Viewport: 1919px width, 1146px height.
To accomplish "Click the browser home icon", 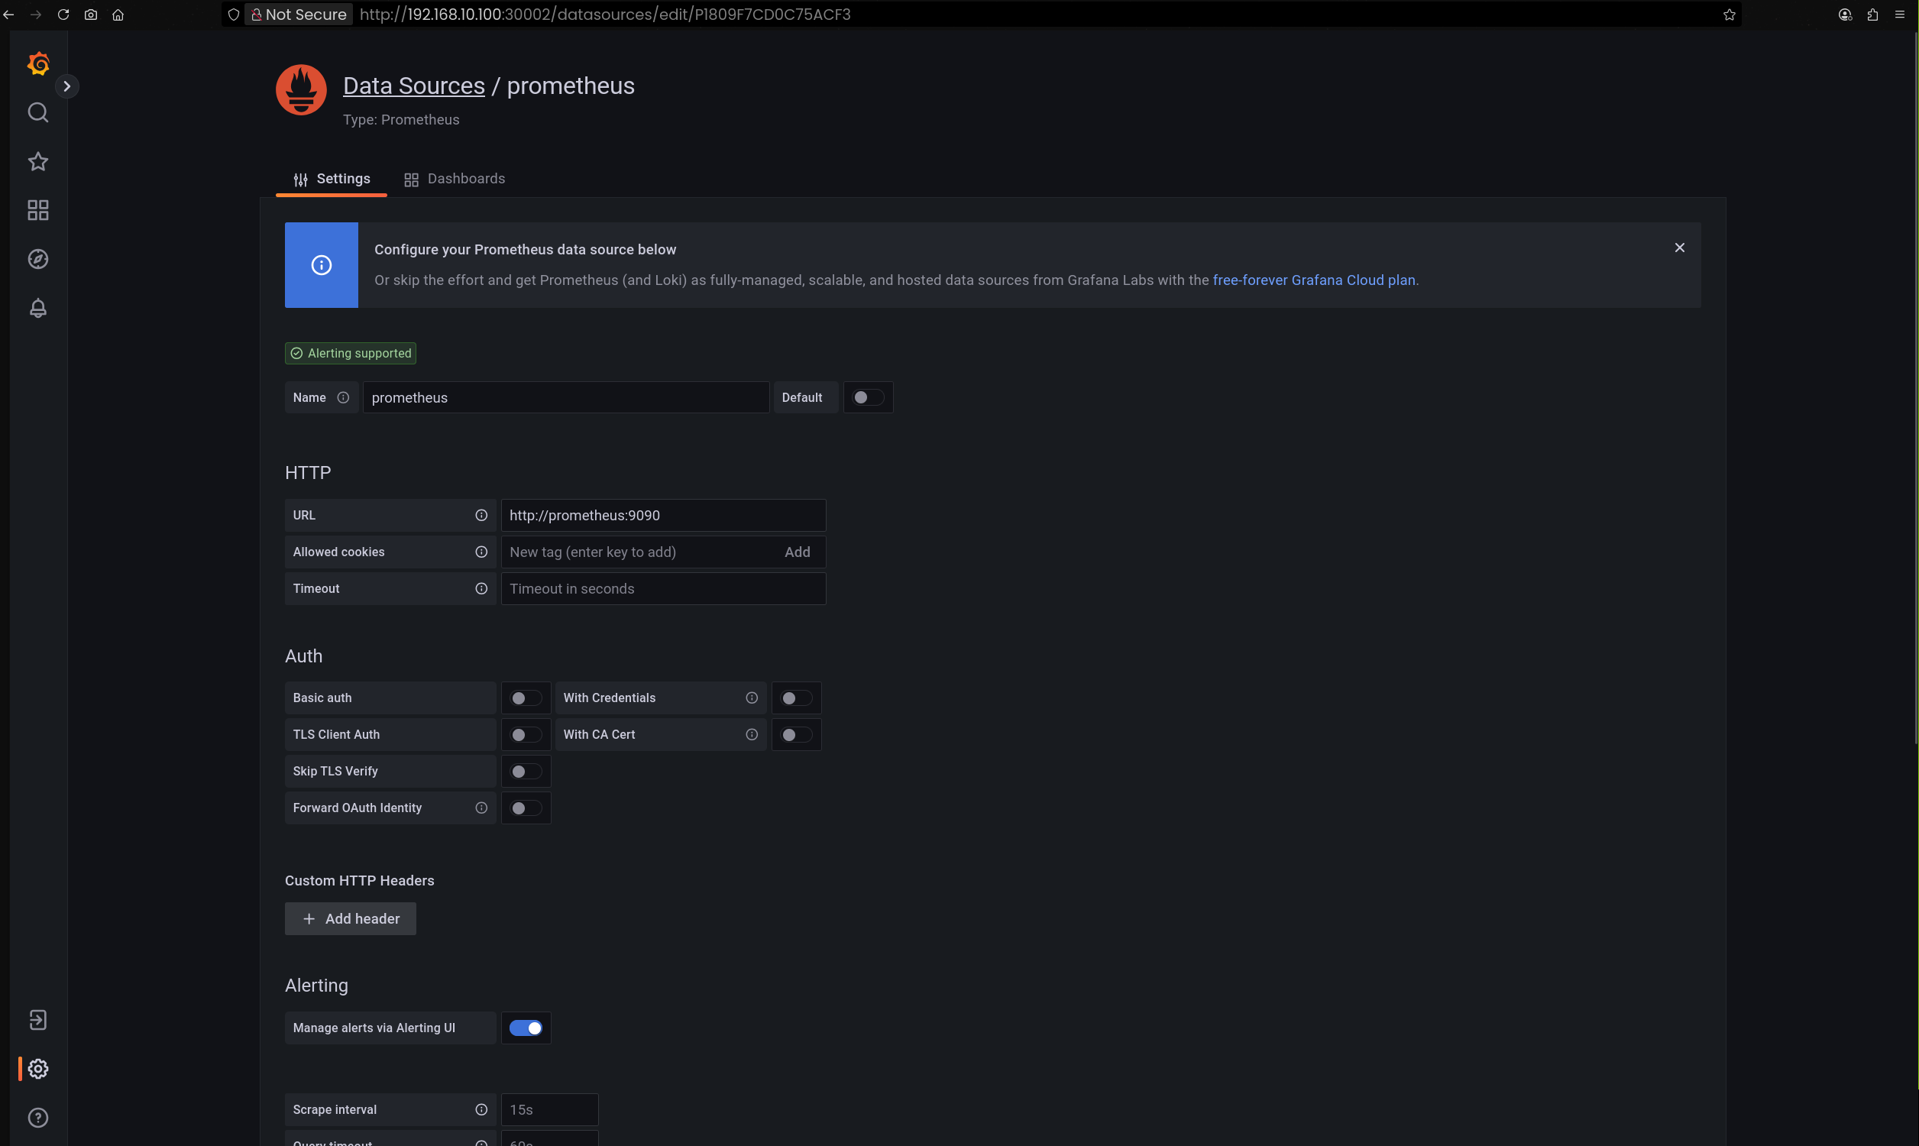I will click(118, 15).
